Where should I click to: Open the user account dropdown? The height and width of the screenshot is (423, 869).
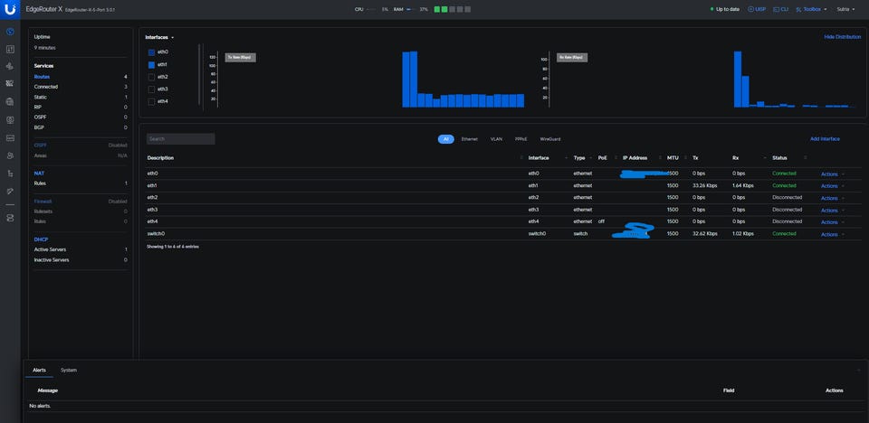click(845, 9)
